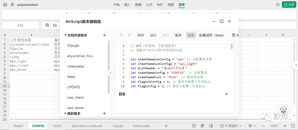Collapse the 文档共享脚本 section
The image size is (298, 130).
[x=65, y=35]
